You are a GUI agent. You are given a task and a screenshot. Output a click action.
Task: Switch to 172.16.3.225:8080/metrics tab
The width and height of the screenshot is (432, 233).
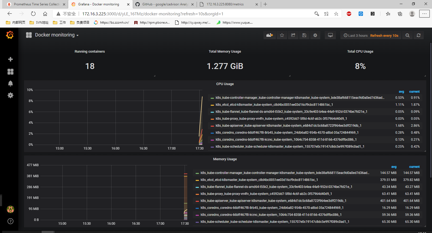[x=228, y=4]
